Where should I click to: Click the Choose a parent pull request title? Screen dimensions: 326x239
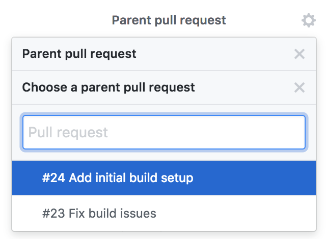click(108, 87)
